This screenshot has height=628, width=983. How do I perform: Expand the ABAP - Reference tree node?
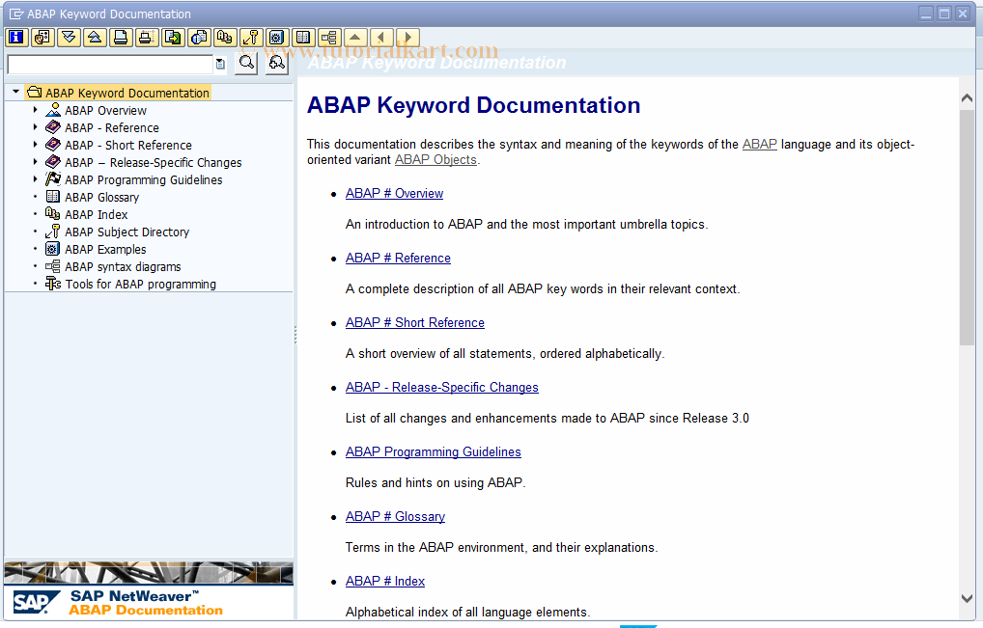tap(35, 127)
